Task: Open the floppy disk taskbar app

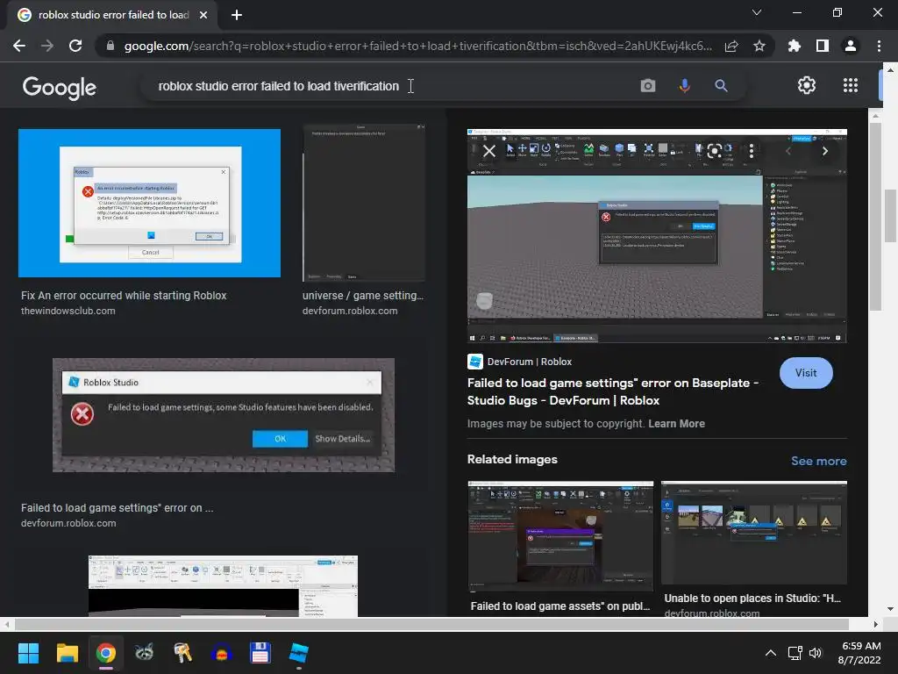Action: (x=260, y=653)
